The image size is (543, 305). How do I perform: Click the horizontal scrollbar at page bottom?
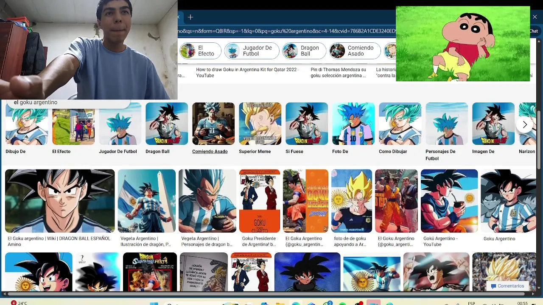(x=267, y=294)
